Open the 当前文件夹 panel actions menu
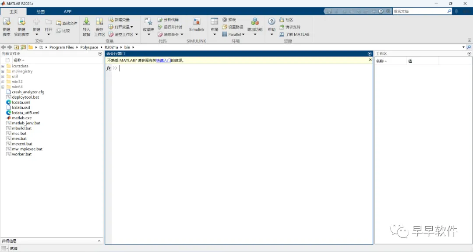The image size is (473, 252). (100, 54)
